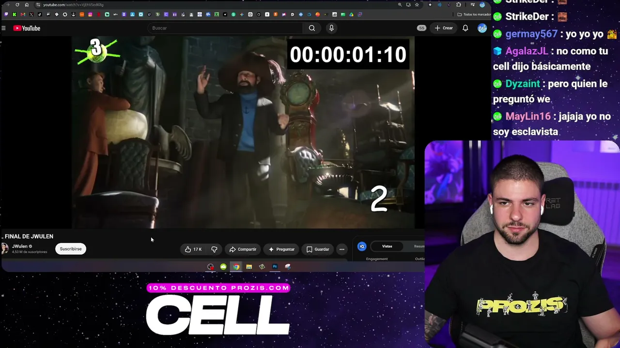
Task: Open the browser zoom magnifier icon
Action: click(x=400, y=5)
